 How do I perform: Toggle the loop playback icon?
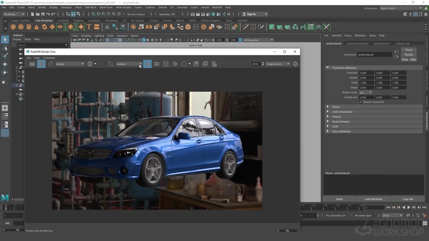(x=408, y=215)
